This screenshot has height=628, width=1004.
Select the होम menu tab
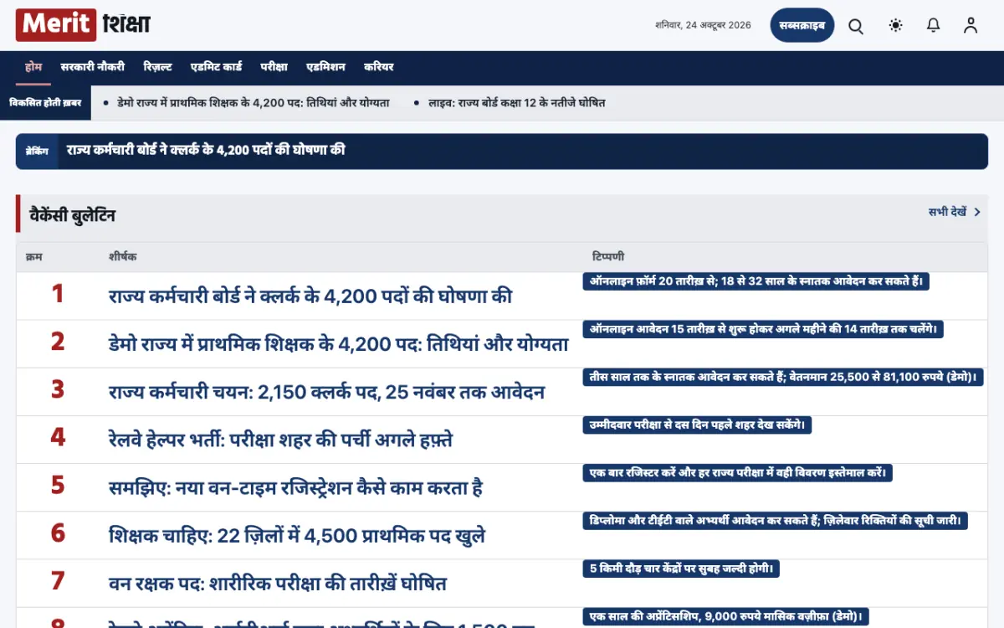(33, 67)
